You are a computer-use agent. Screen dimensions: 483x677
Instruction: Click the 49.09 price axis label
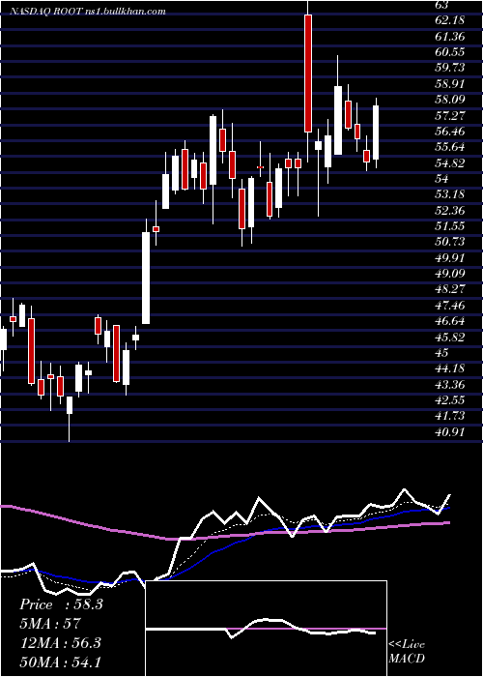click(450, 274)
